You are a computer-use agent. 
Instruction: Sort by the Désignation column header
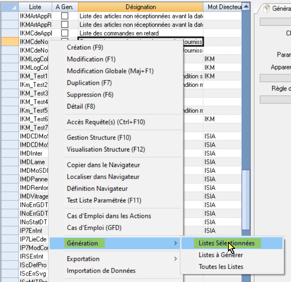[141, 7]
